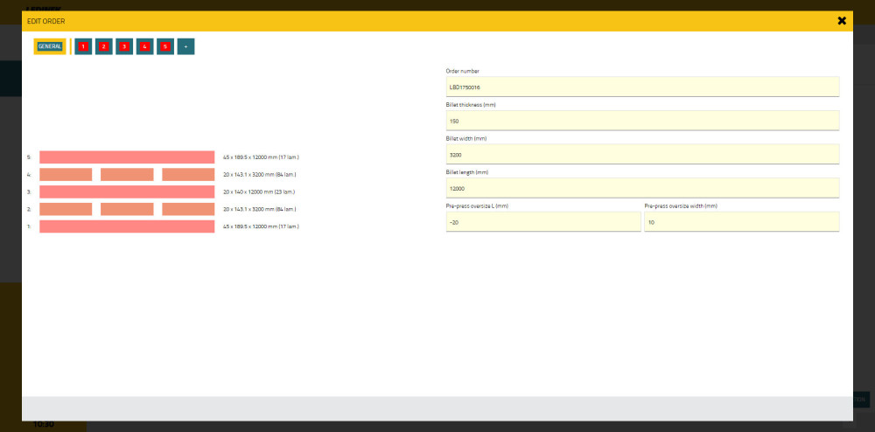Add a new layer with plus button
Image resolution: width=875 pixels, height=432 pixels.
185,47
